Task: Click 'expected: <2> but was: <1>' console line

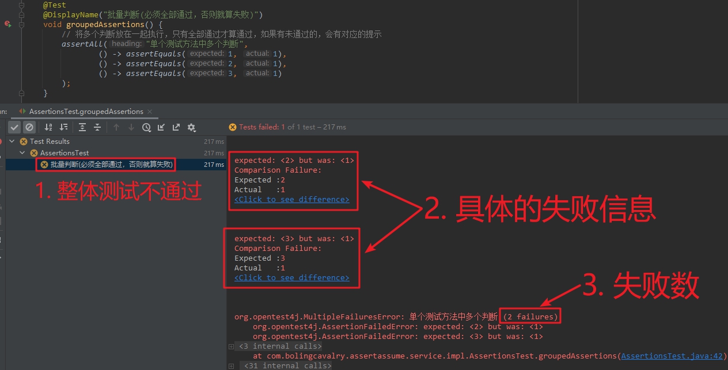Action: coord(294,160)
